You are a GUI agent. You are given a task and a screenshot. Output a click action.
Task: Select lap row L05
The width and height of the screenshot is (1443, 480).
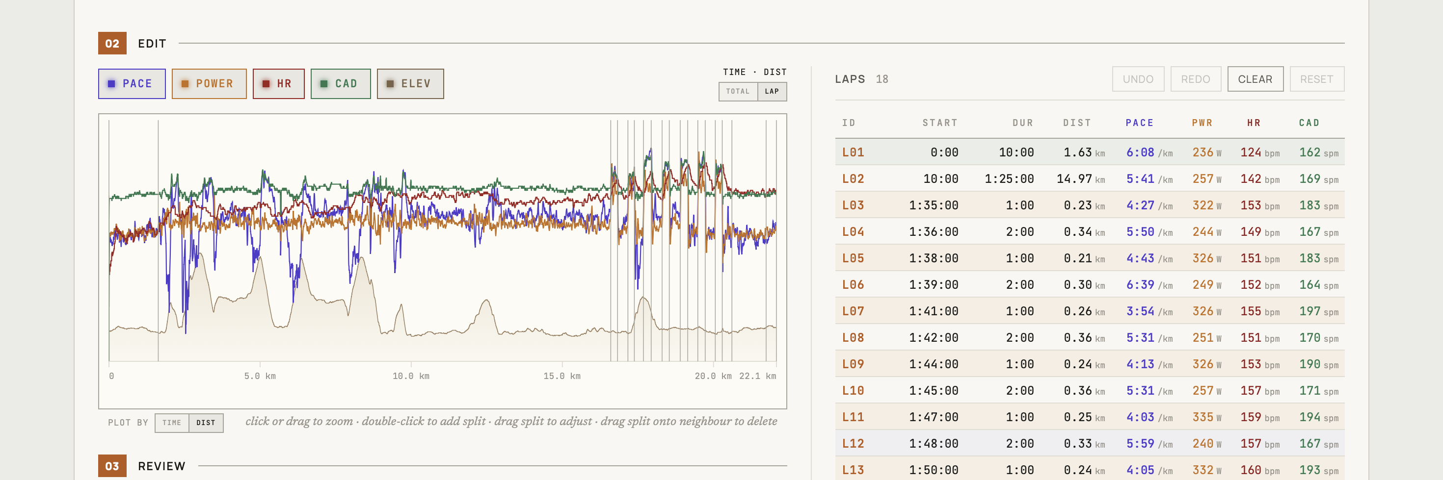pyautogui.click(x=1090, y=258)
